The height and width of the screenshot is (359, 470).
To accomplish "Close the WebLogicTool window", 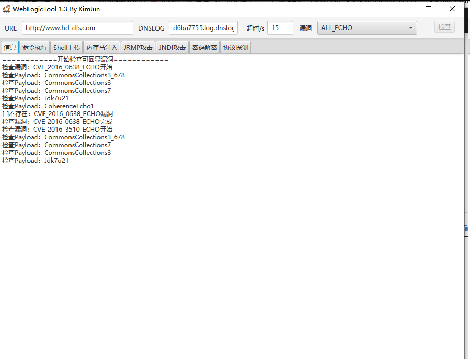I will [452, 9].
